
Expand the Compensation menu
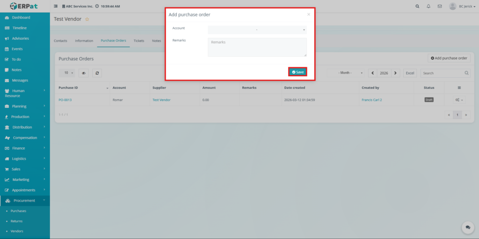pyautogui.click(x=25, y=138)
